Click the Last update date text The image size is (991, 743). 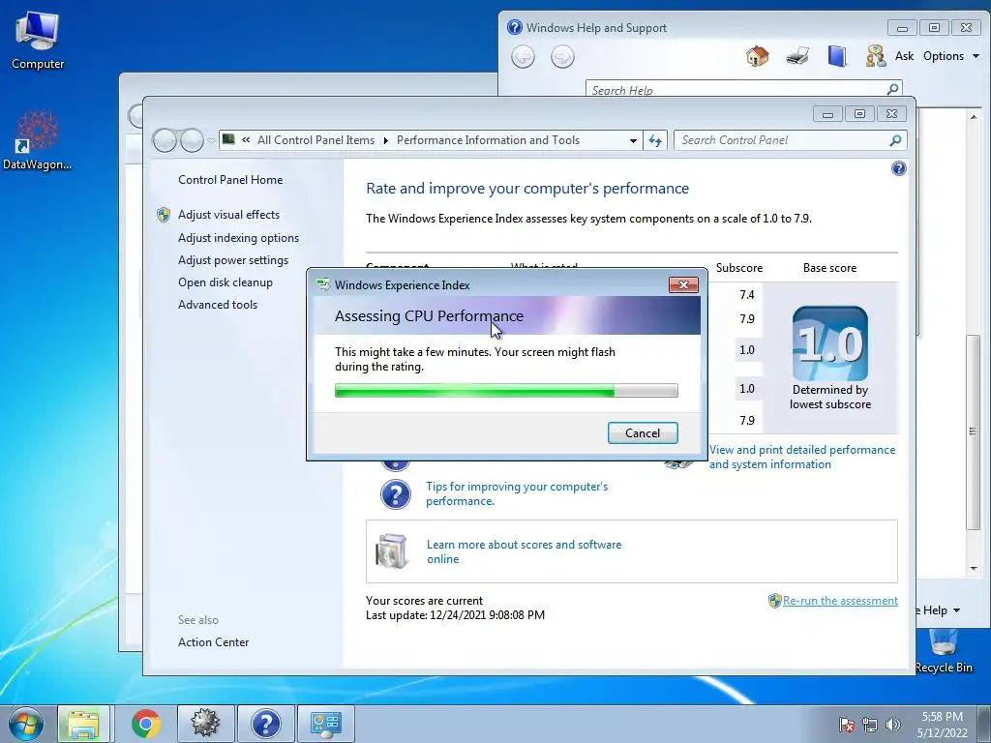point(455,614)
